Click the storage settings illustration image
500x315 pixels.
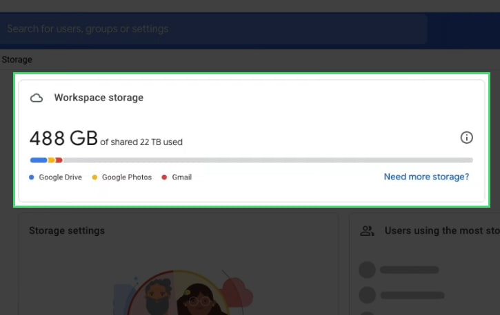coord(183,292)
